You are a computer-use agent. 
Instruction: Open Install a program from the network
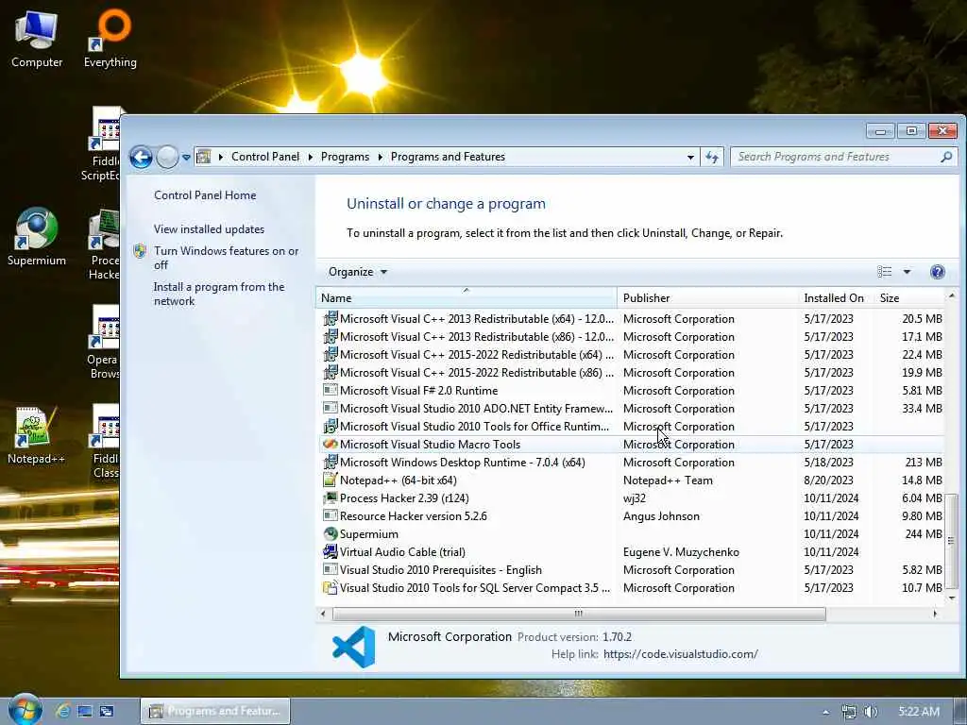(x=219, y=295)
